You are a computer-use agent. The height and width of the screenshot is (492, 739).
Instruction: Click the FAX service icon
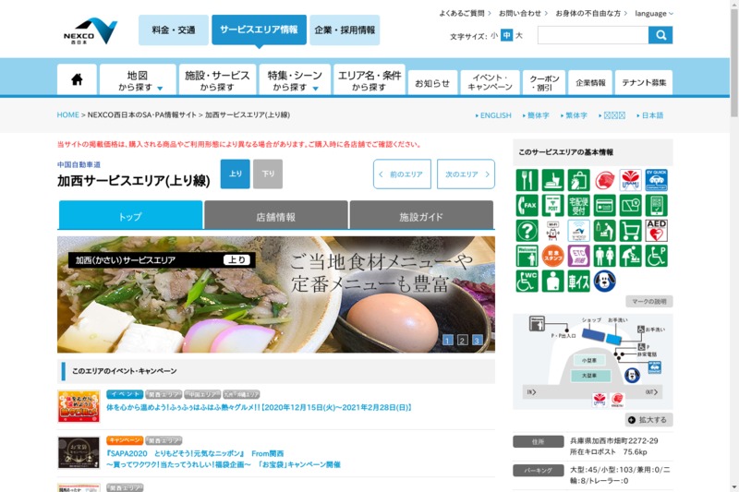click(x=527, y=206)
